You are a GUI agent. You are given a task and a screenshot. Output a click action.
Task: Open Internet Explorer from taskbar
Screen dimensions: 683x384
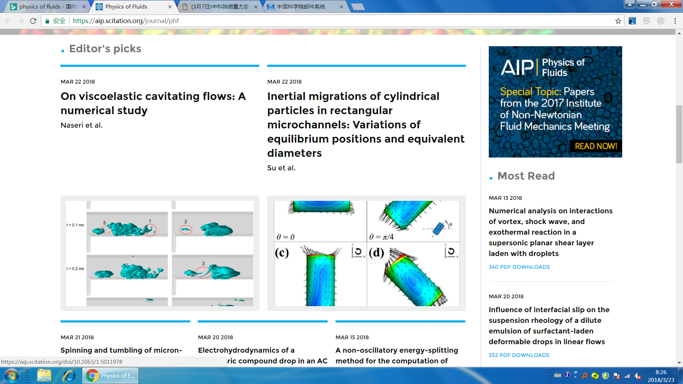pyautogui.click(x=69, y=375)
